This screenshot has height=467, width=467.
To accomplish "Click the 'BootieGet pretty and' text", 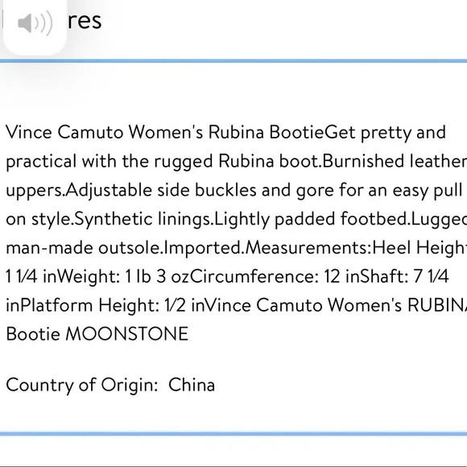I will click(357, 132).
